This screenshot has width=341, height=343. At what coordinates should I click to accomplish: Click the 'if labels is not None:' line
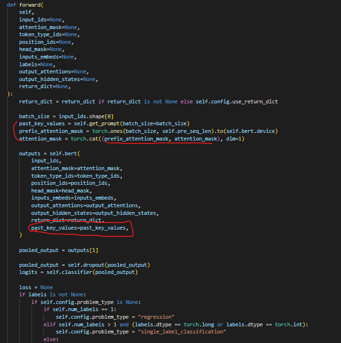point(52,295)
